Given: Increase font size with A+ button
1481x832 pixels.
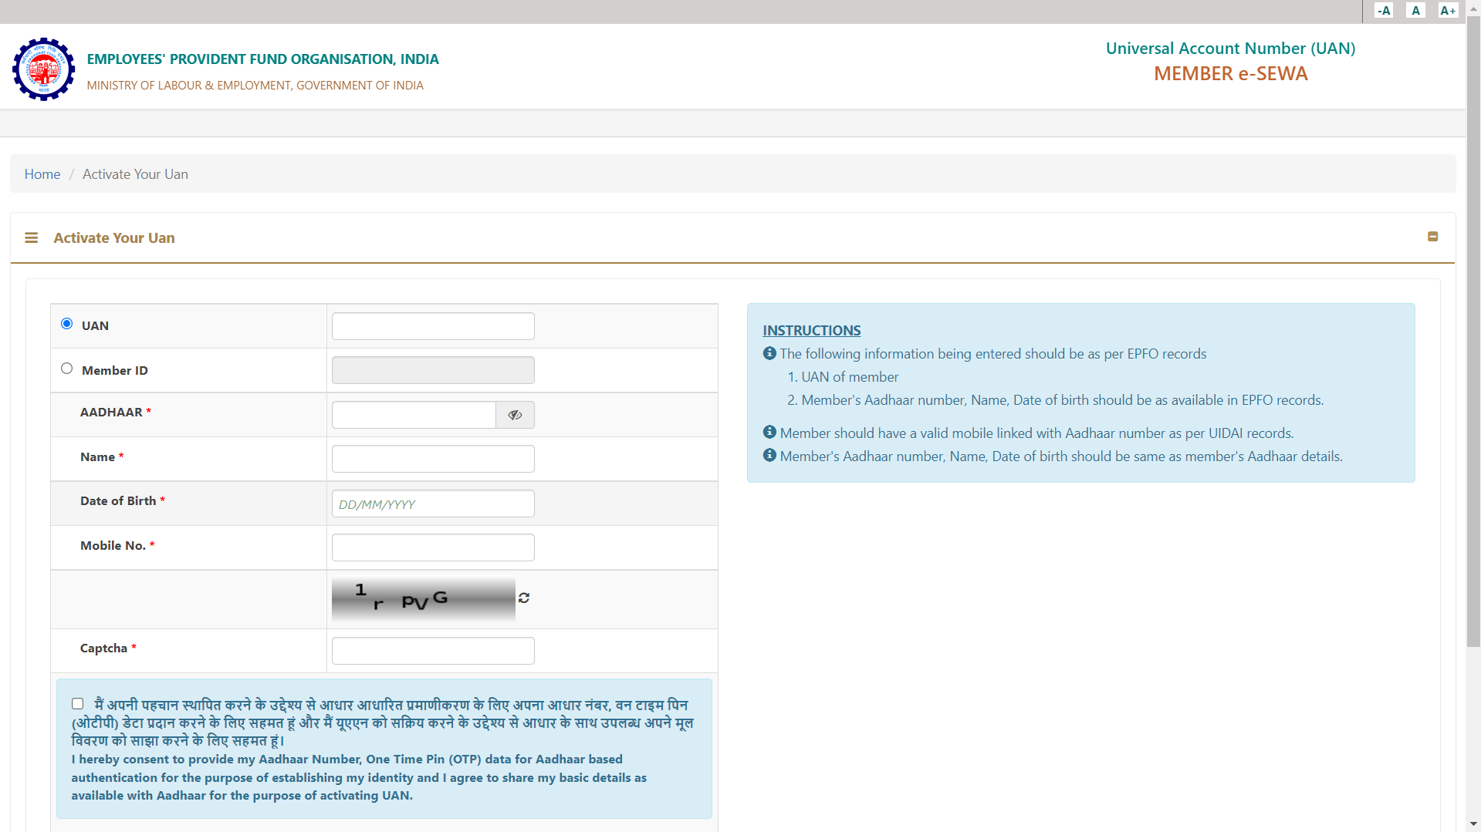Looking at the screenshot, I should click(1448, 11).
